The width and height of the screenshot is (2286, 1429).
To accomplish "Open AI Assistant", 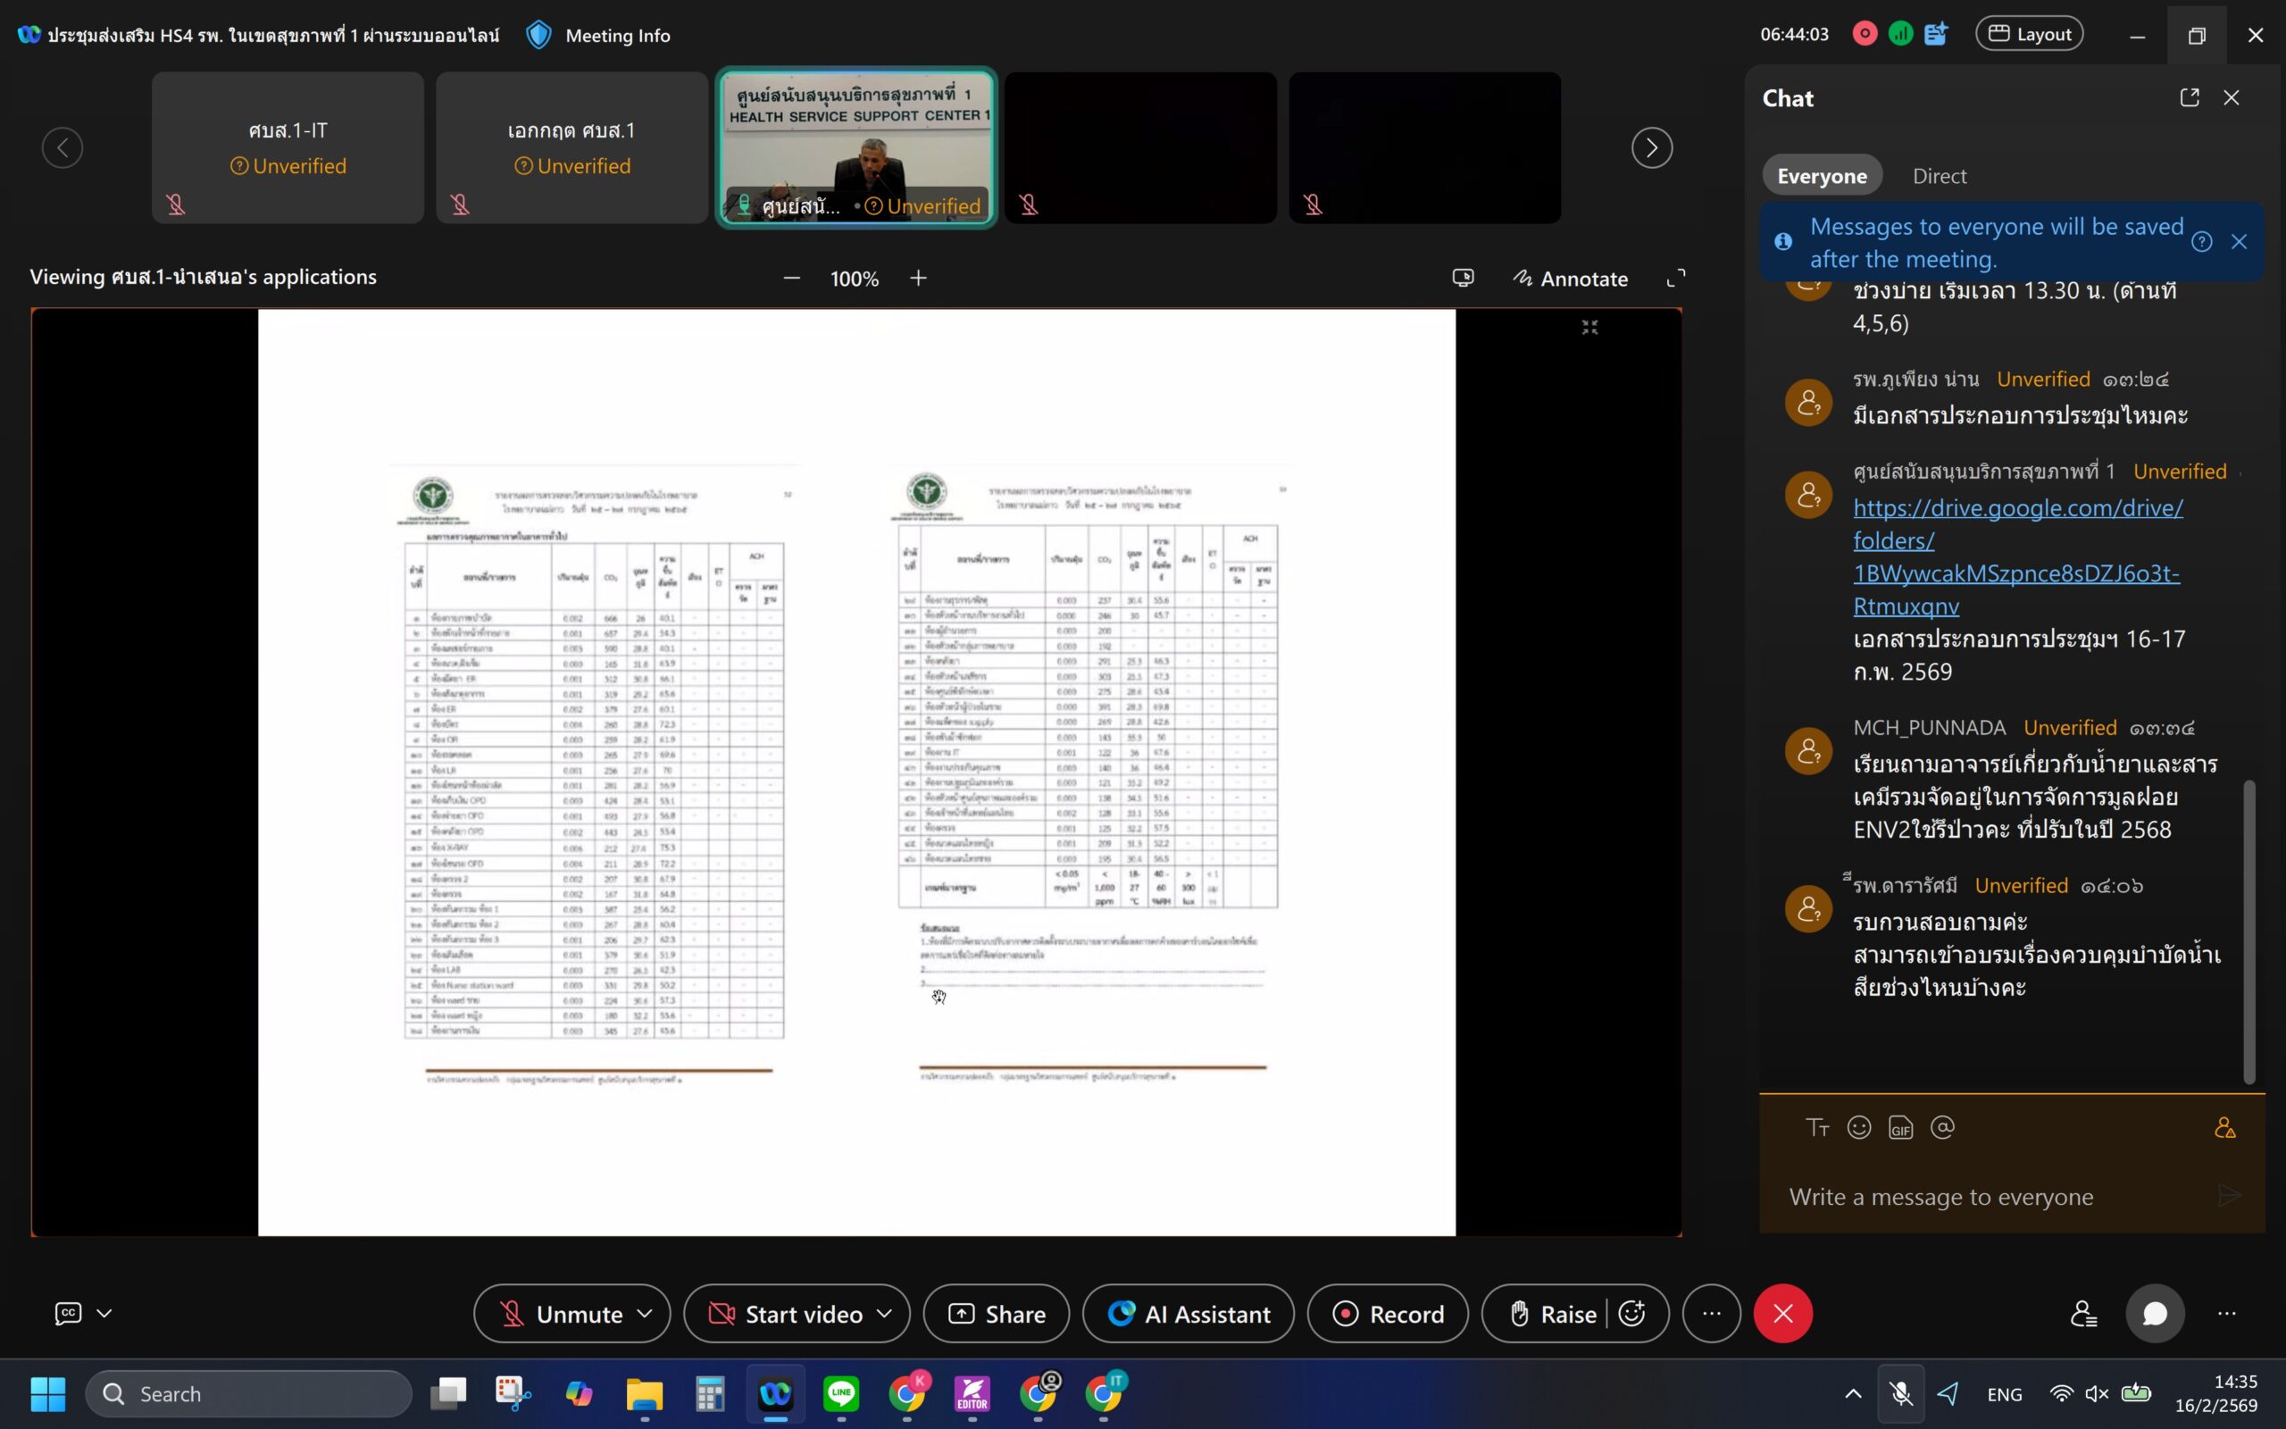I will [1188, 1314].
